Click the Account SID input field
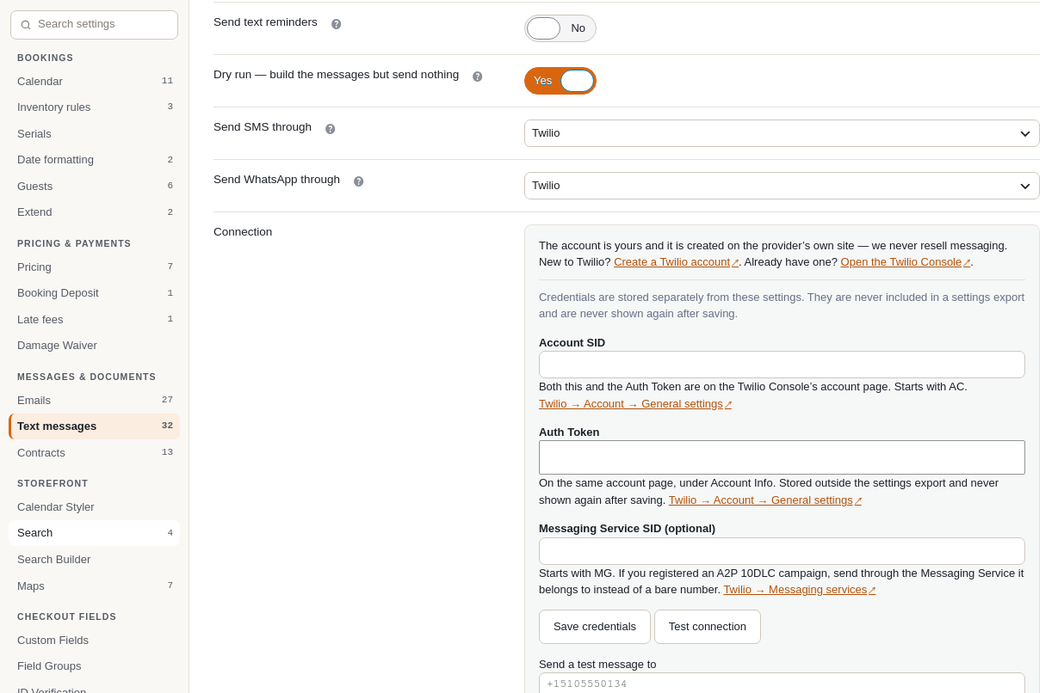Image resolution: width=1064 pixels, height=693 pixels. click(x=782, y=365)
